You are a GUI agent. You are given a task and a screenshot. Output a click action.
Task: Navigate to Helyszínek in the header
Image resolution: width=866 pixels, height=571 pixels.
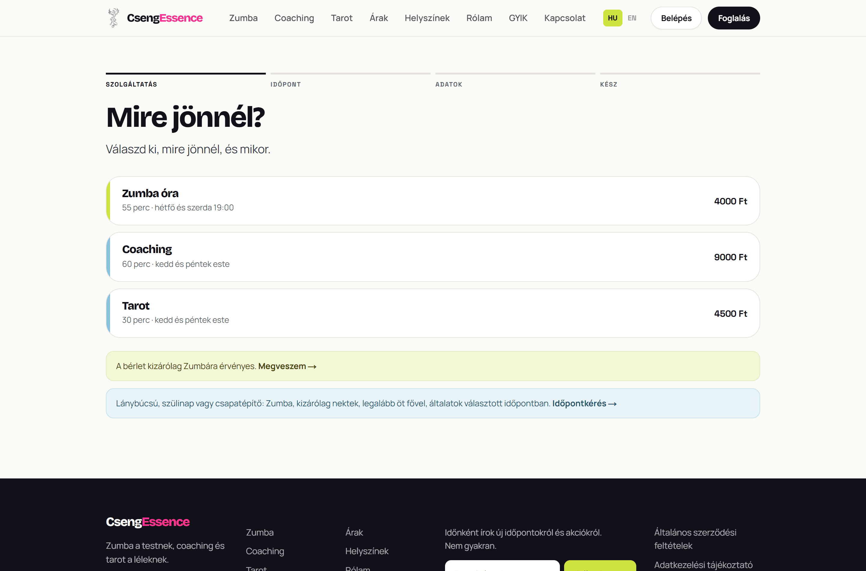point(427,18)
